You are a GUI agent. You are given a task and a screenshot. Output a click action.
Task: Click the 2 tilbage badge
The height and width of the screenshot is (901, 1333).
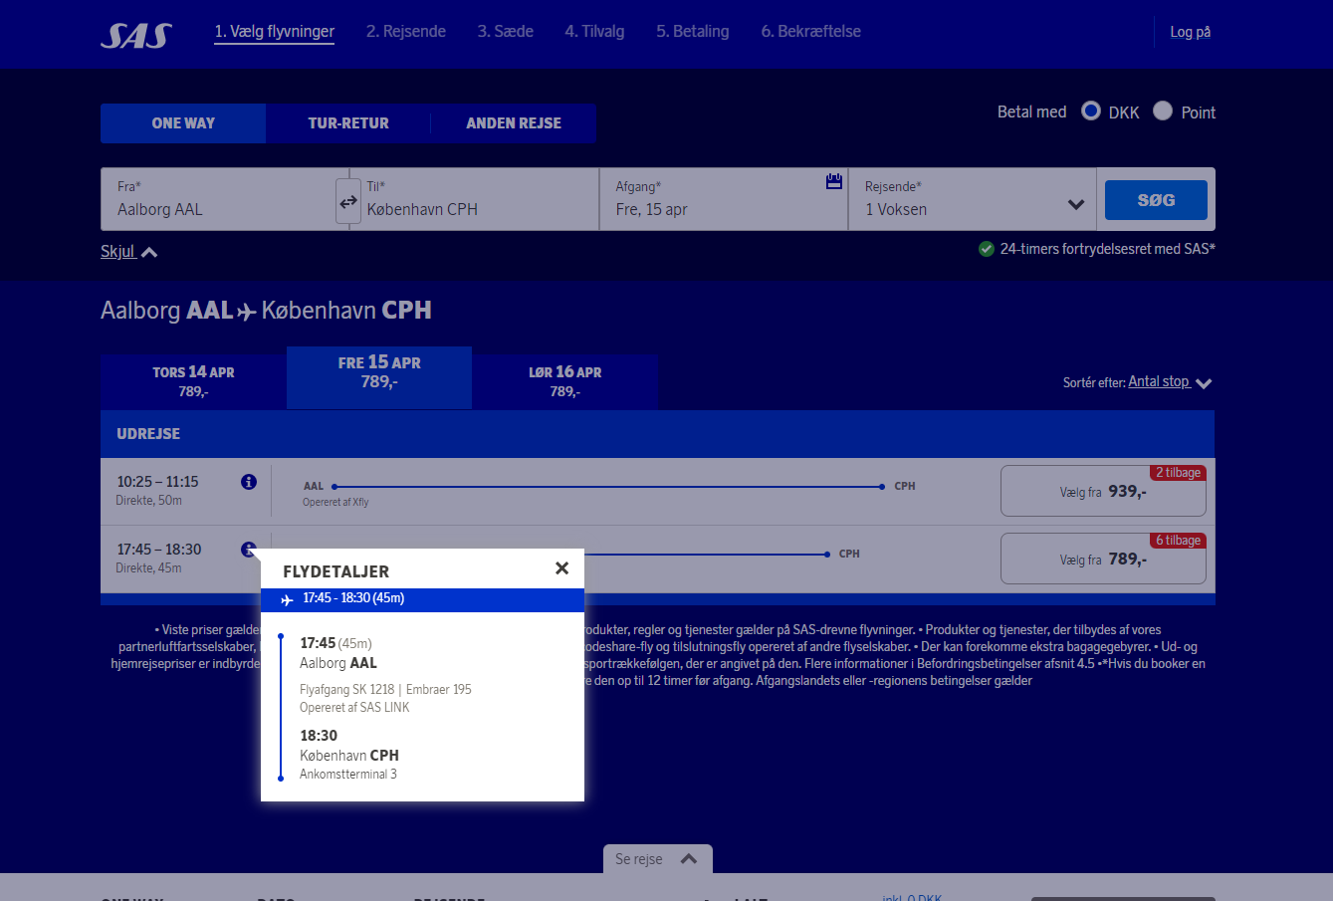click(x=1178, y=473)
